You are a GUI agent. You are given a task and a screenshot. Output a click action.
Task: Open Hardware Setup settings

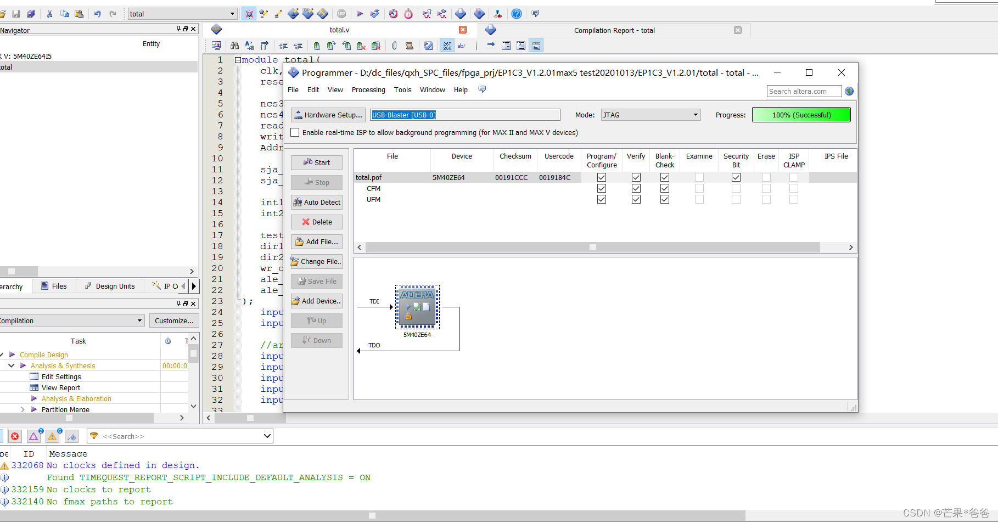(328, 115)
